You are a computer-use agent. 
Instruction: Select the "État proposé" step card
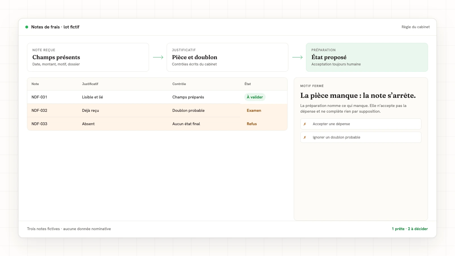(367, 57)
